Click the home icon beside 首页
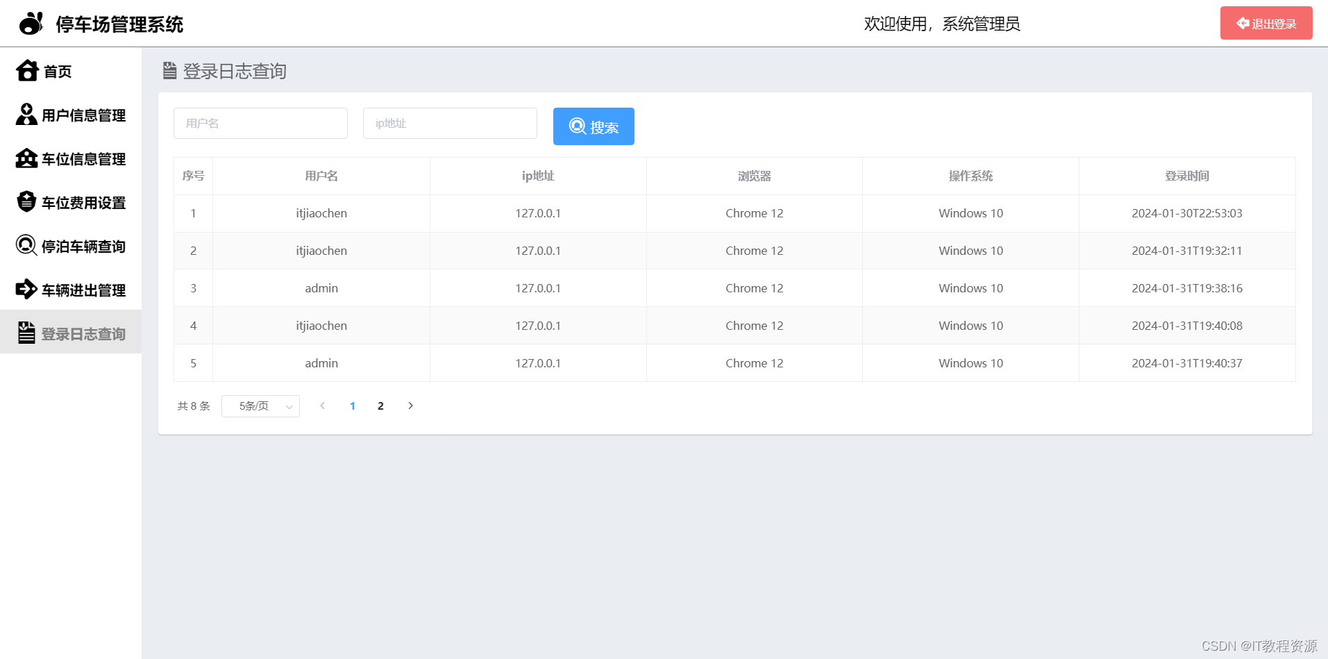The height and width of the screenshot is (659, 1328). [x=27, y=71]
